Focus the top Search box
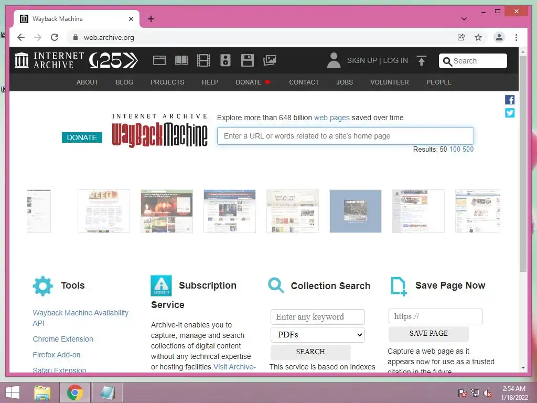The image size is (537, 403). click(x=472, y=61)
